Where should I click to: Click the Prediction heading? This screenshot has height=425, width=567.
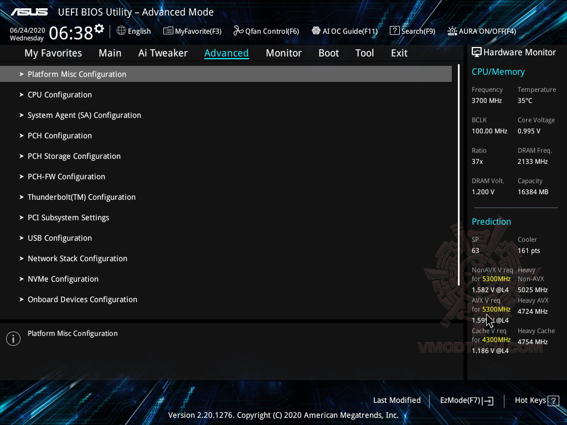click(491, 221)
